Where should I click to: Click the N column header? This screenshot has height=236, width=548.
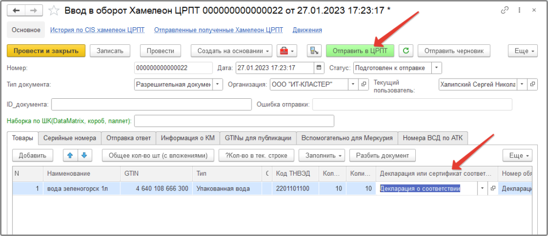28,173
